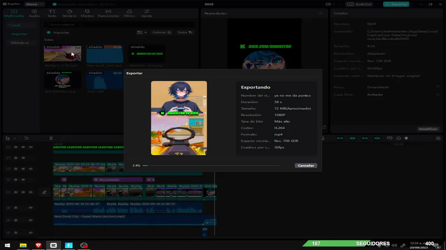The image size is (446, 250).
Task: Open the Todos filter dropdown
Action: pyautogui.click(x=185, y=32)
